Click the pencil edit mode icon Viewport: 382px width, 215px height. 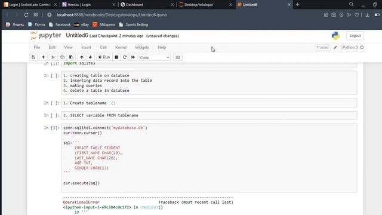[x=335, y=47]
